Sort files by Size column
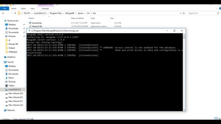The height and width of the screenshot is (124, 221). click(112, 18)
